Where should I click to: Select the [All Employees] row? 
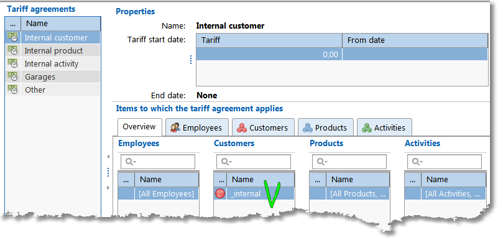(x=158, y=193)
